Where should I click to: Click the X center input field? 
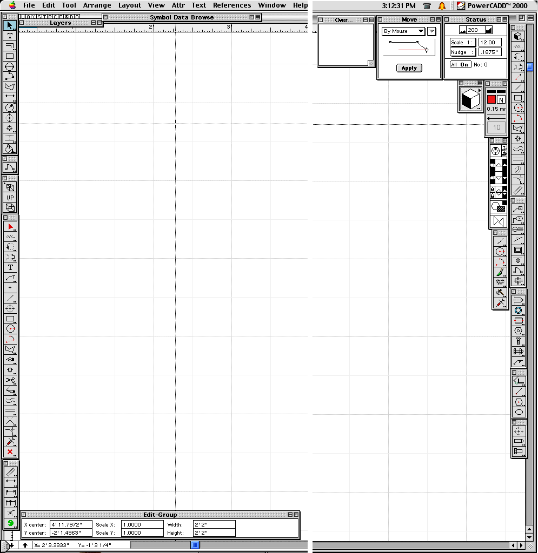[x=71, y=524]
